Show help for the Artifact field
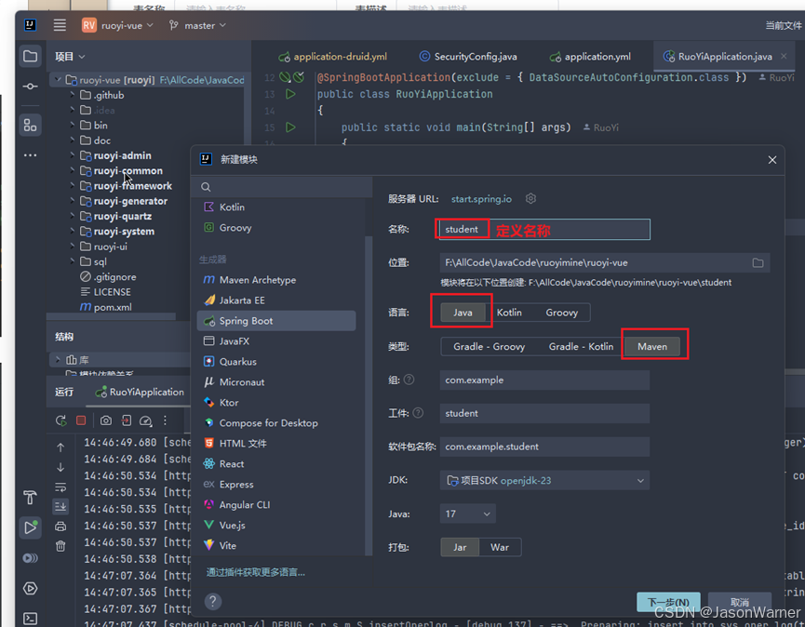This screenshot has height=627, width=805. [418, 413]
